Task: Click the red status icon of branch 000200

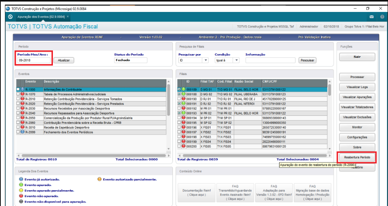Action: pyautogui.click(x=184, y=146)
